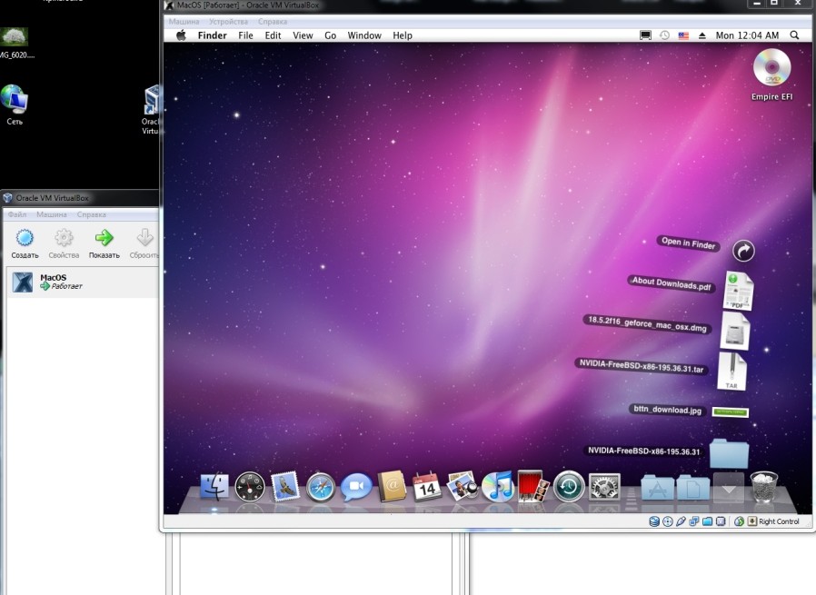Open Справка menu in VM window

273,21
